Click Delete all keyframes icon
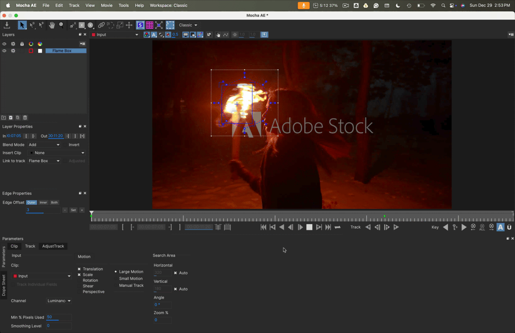Viewport: 515px width, 333px height. pos(482,227)
